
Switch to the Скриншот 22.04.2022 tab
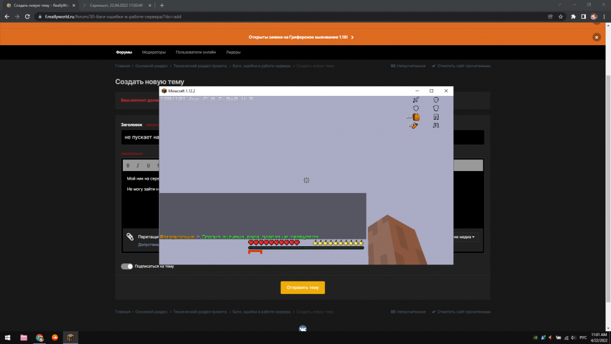pos(116,5)
